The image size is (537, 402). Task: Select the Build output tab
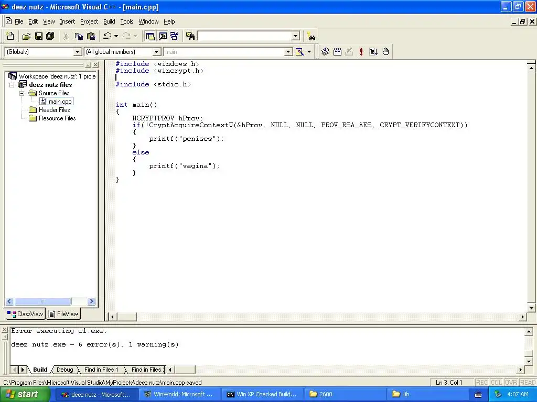click(x=40, y=370)
